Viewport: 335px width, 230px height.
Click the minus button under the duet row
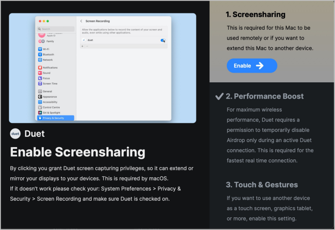point(87,46)
